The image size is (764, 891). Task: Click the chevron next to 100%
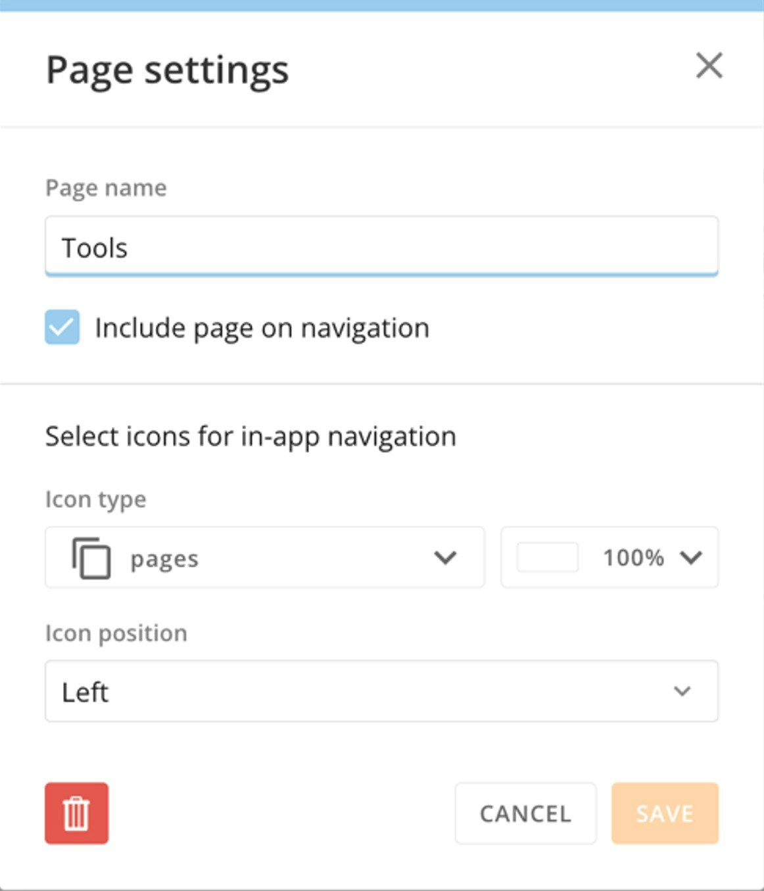point(690,558)
